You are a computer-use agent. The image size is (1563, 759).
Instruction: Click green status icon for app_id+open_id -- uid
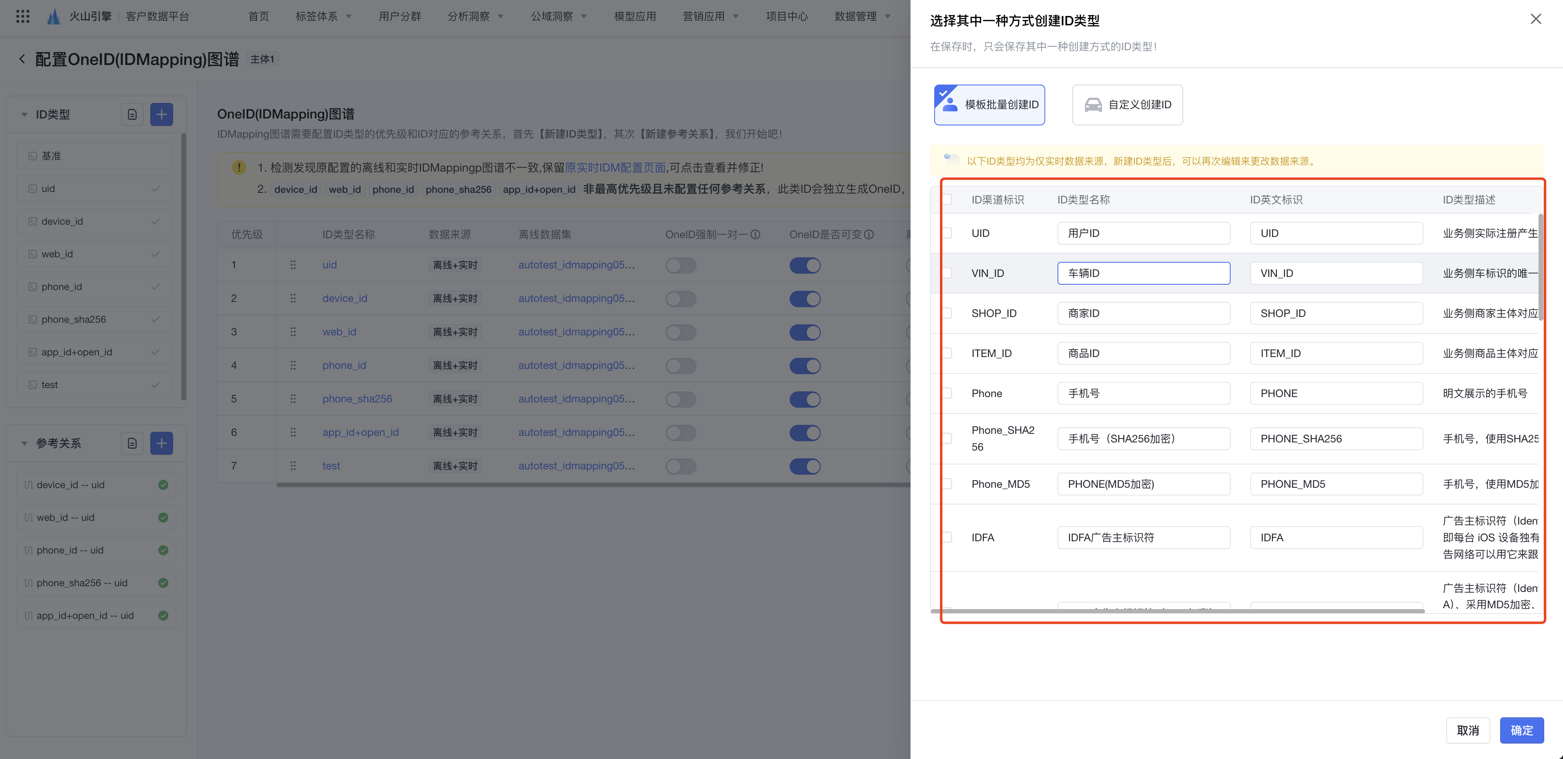pyautogui.click(x=163, y=616)
